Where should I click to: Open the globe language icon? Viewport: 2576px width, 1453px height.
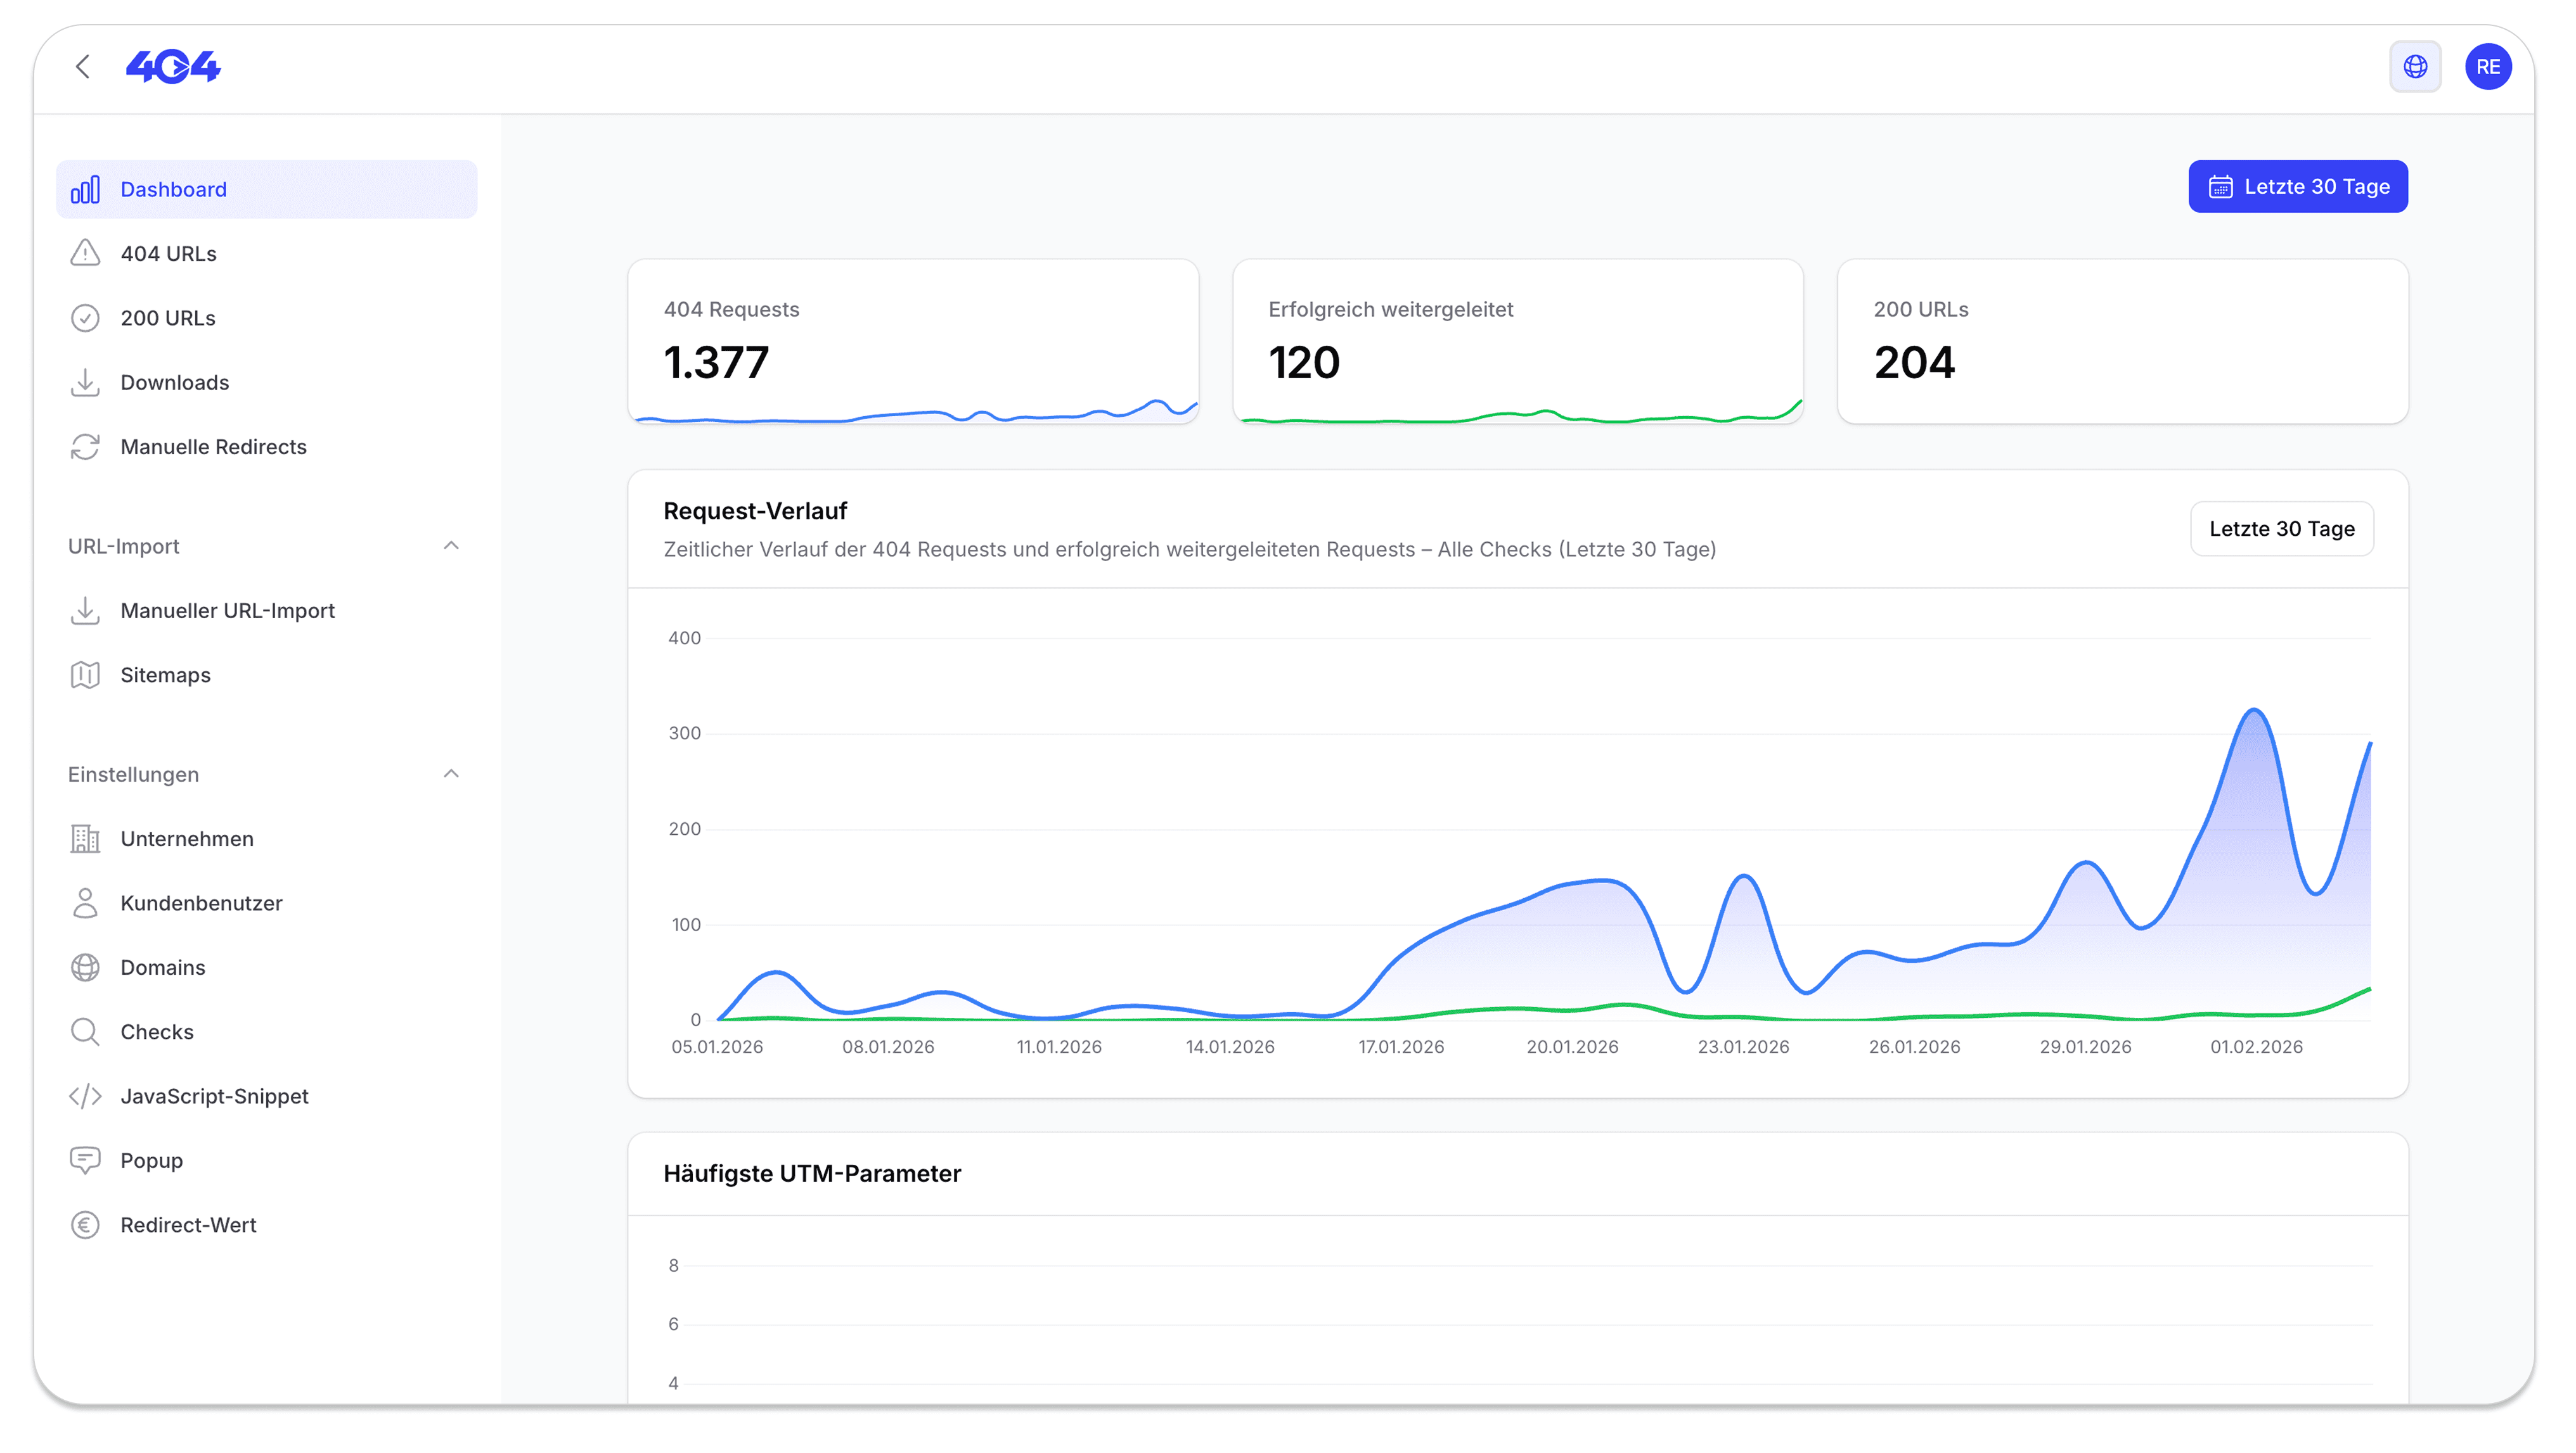tap(2415, 67)
